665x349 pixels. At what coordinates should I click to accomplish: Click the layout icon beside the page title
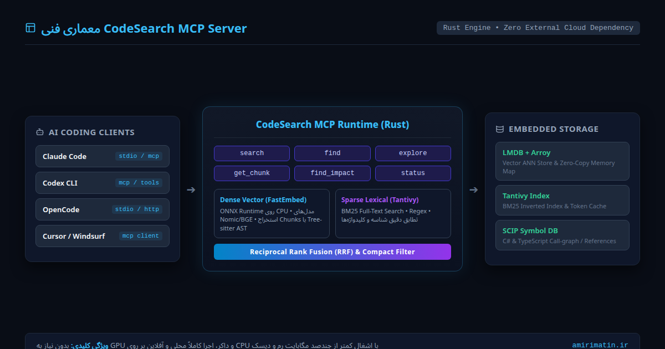(x=30, y=28)
